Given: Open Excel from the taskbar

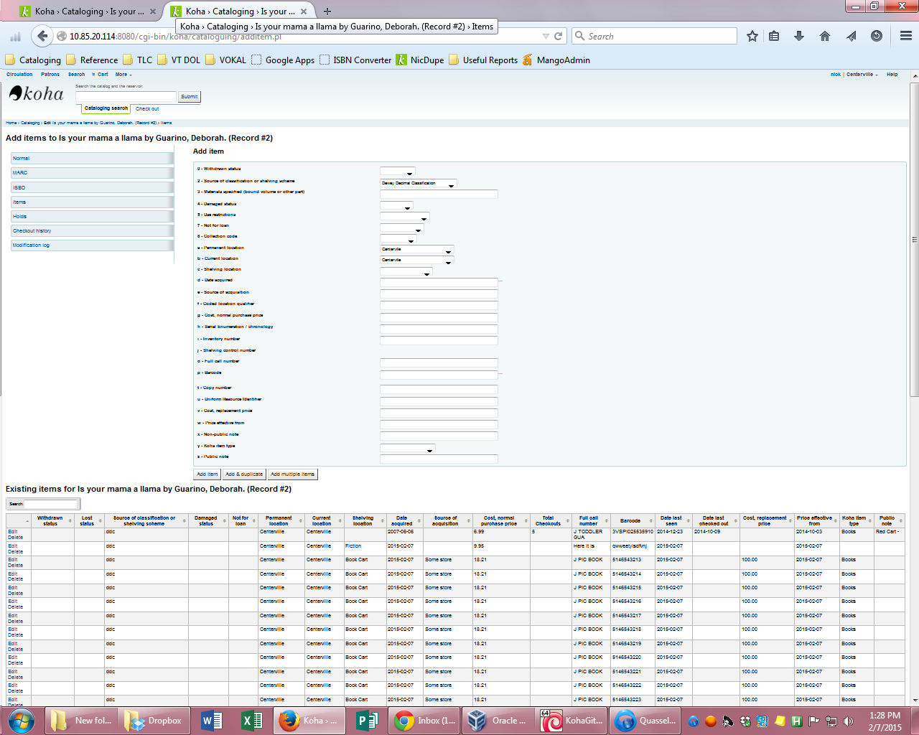Looking at the screenshot, I should coord(251,721).
